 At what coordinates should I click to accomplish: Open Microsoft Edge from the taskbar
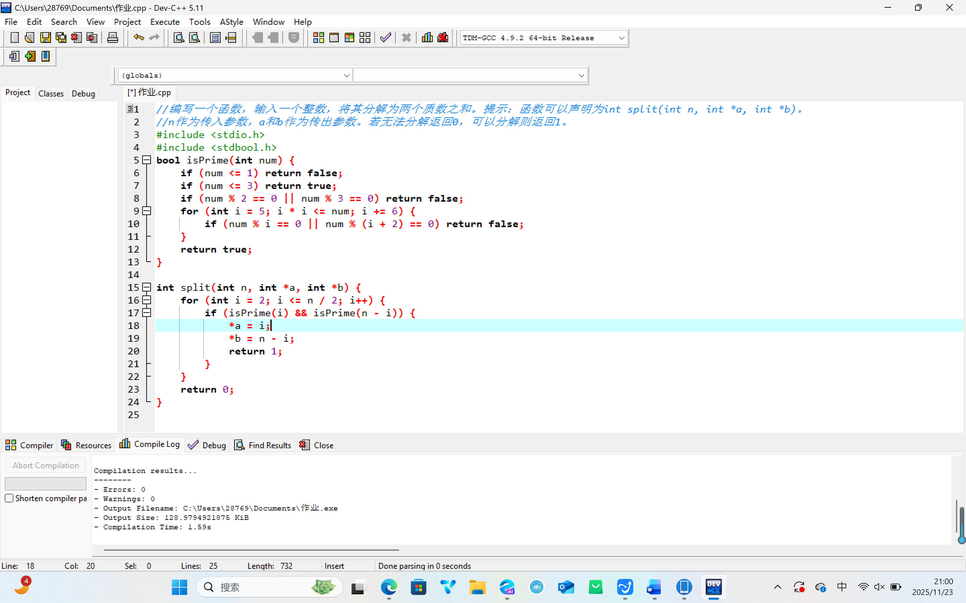(x=388, y=587)
